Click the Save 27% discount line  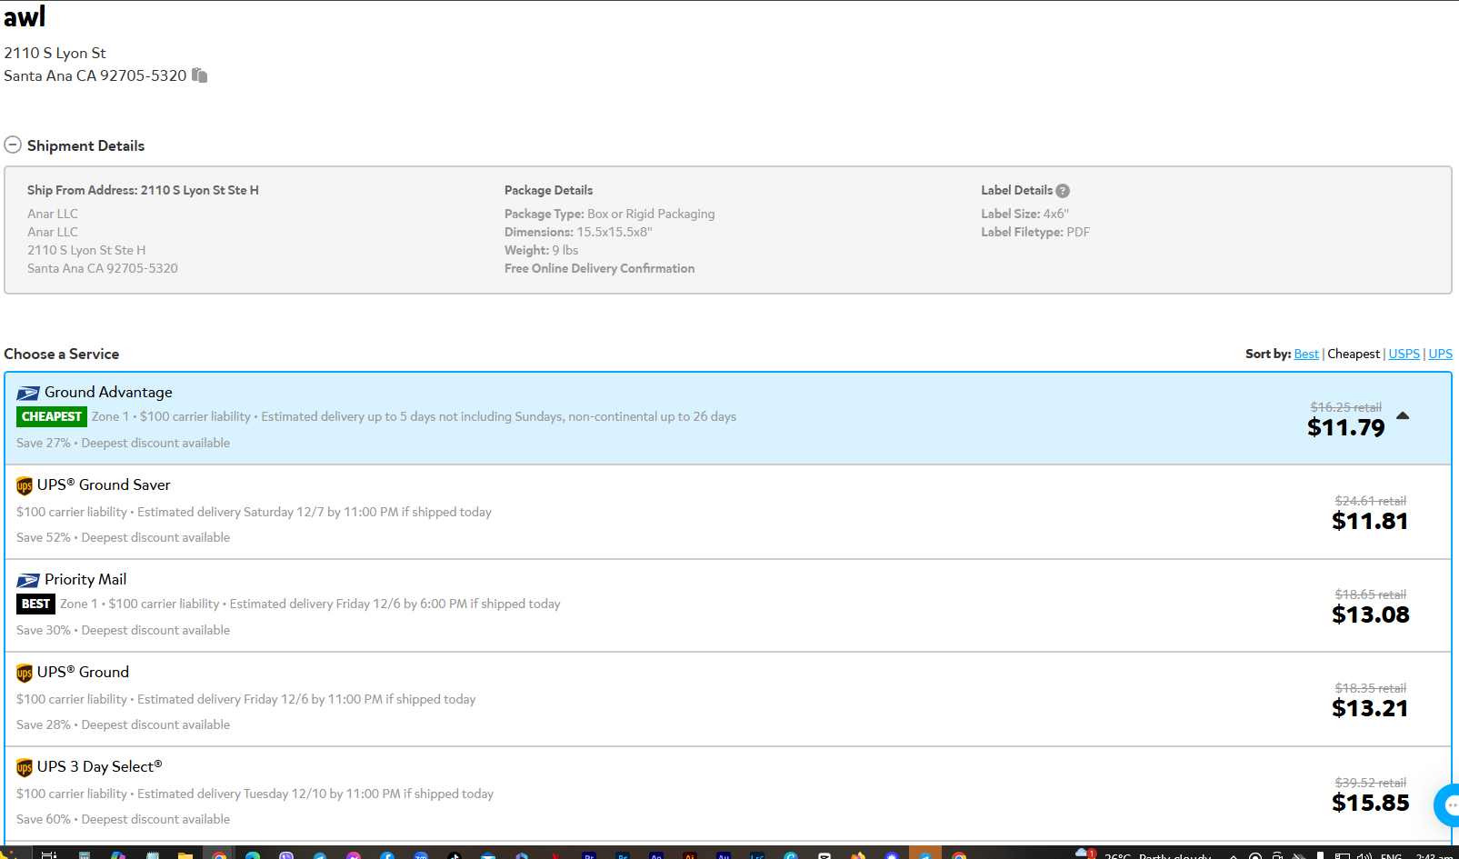point(123,443)
